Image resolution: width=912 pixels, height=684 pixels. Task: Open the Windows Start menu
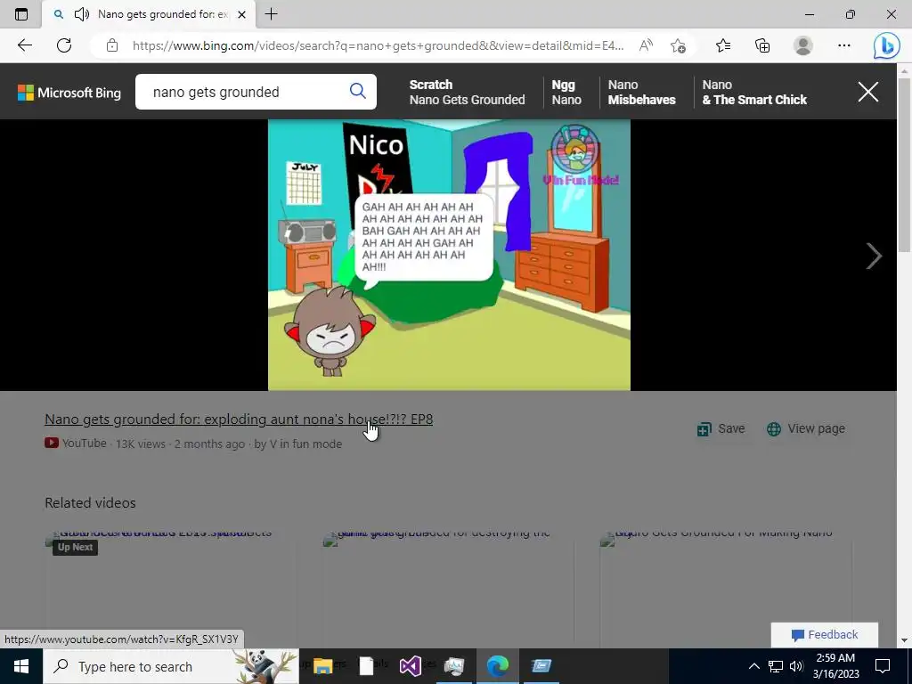tap(21, 666)
